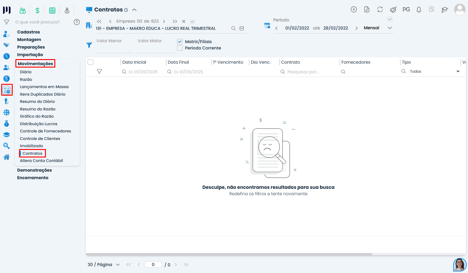This screenshot has height=273, width=468.
Task: Click the magnifier search icon in left sidebar
Action: (6, 146)
